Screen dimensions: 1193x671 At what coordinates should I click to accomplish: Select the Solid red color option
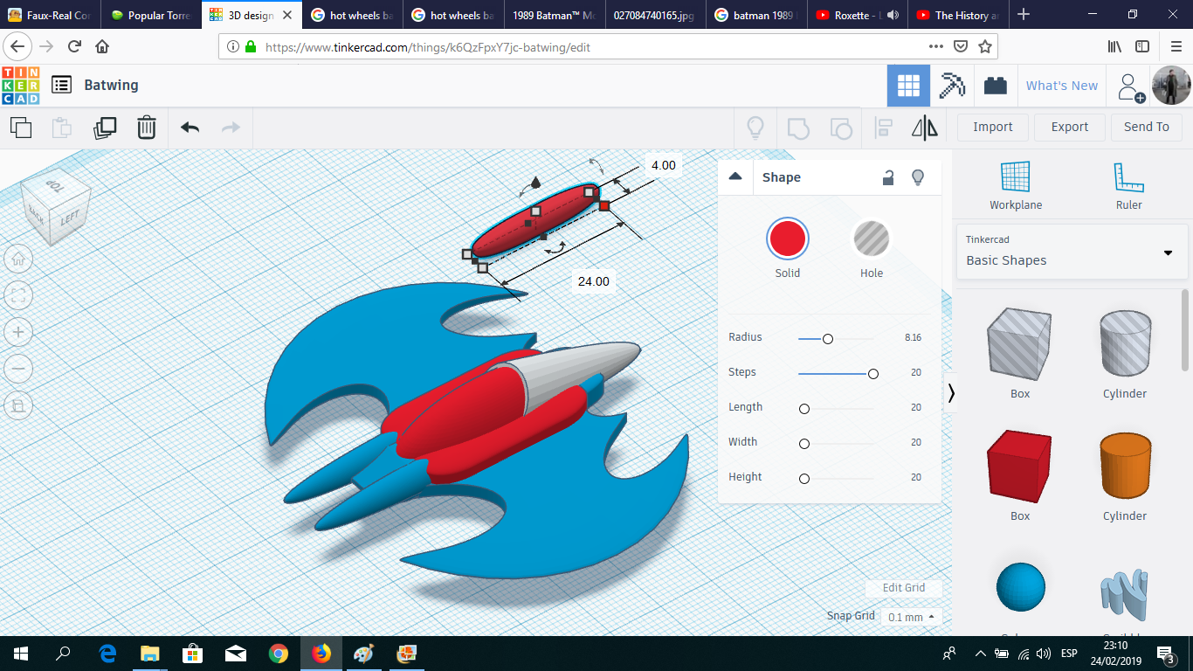(x=788, y=239)
